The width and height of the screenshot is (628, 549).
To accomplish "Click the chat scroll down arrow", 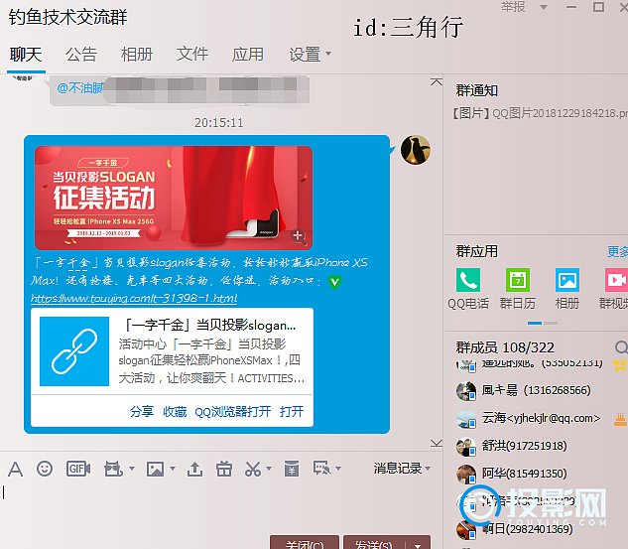I will pyautogui.click(x=437, y=443).
